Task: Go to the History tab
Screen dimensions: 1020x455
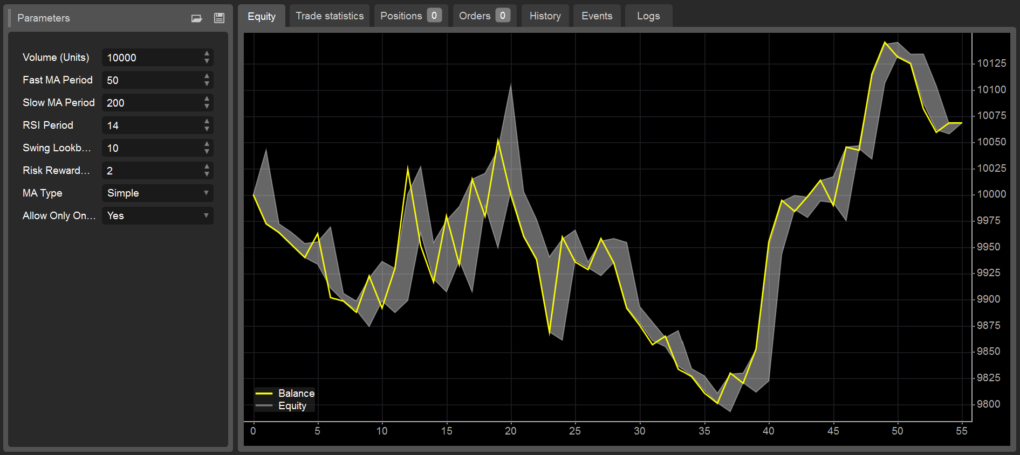Action: click(x=545, y=16)
